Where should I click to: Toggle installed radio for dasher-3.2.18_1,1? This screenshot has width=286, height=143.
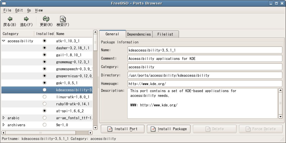tap(44, 48)
